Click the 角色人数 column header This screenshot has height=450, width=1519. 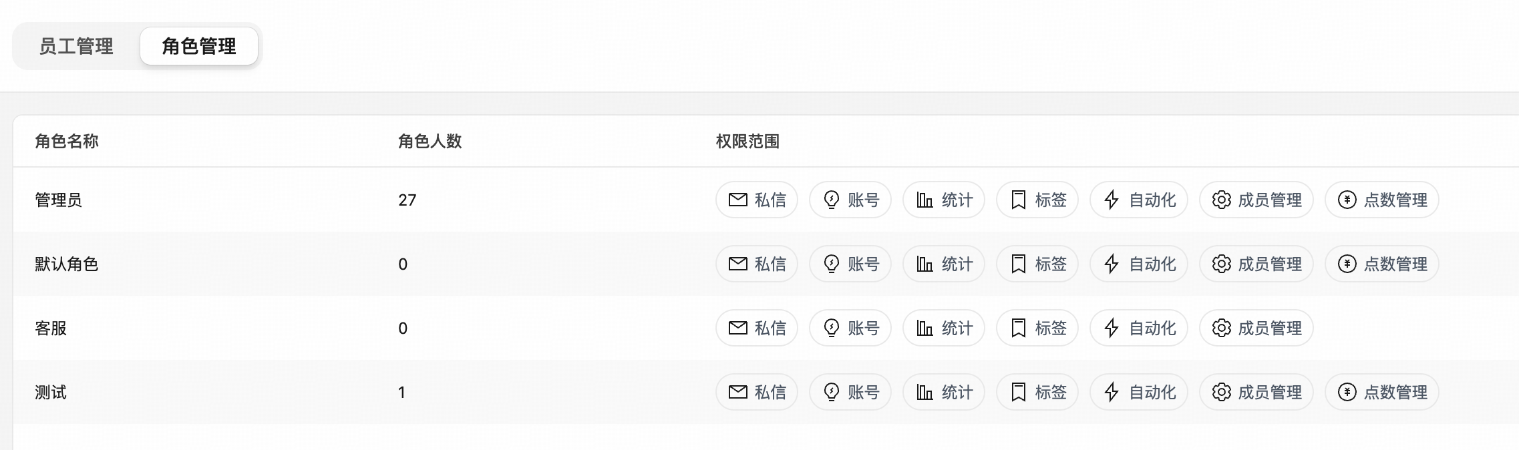[430, 142]
